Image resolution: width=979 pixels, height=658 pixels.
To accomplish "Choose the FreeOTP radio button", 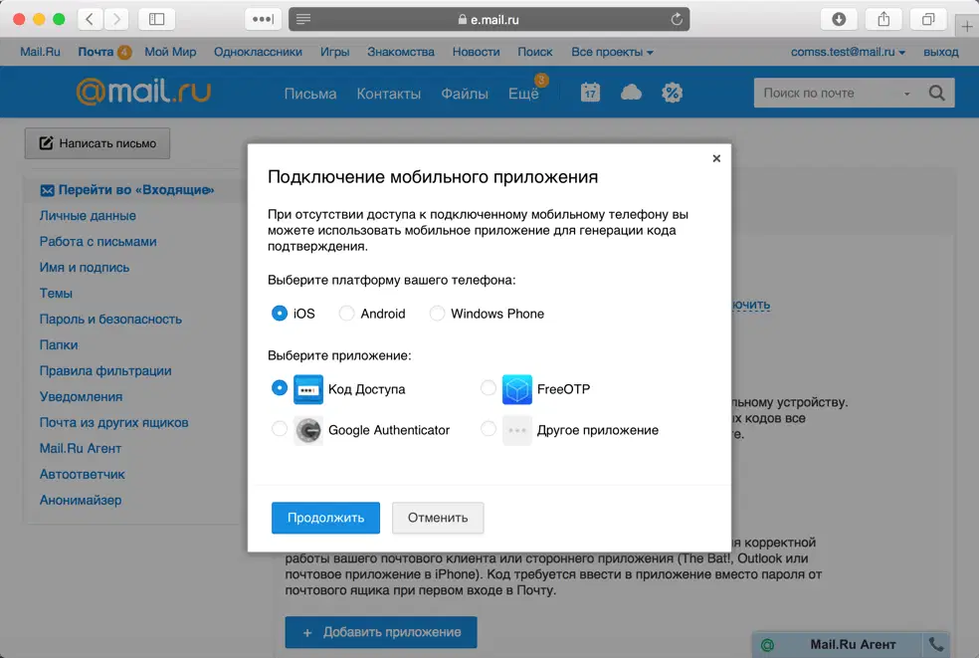I will point(489,388).
